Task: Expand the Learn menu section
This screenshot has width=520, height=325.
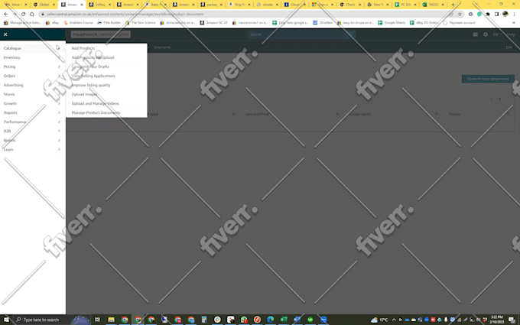Action: tap(32, 150)
